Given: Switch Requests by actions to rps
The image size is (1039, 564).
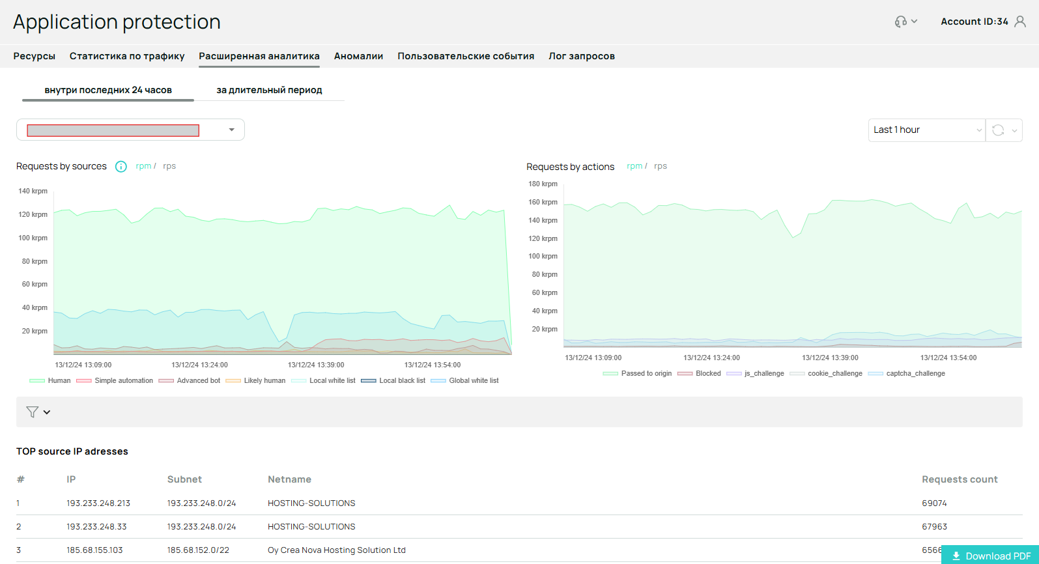Looking at the screenshot, I should pyautogui.click(x=661, y=166).
